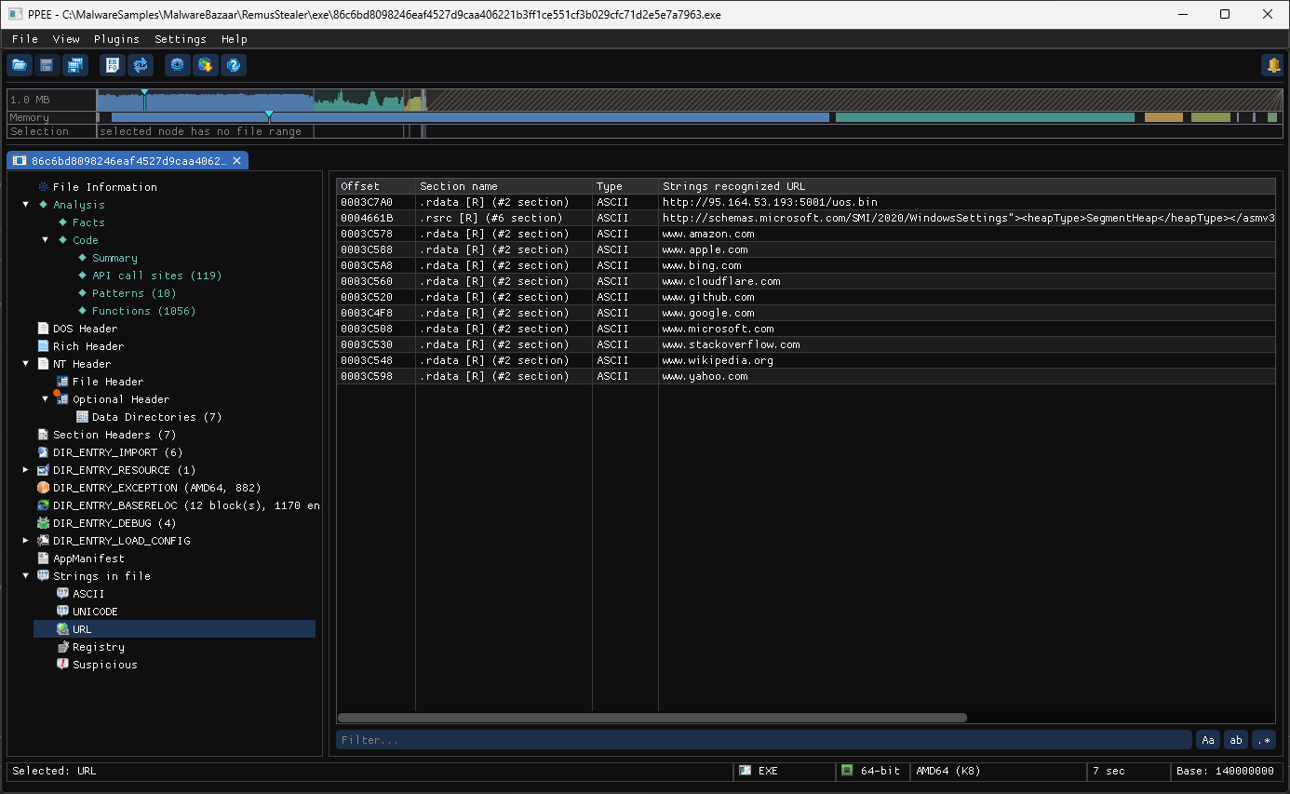The height and width of the screenshot is (794, 1290).
Task: Toggle the ab whole-word filter option
Action: tap(1236, 740)
